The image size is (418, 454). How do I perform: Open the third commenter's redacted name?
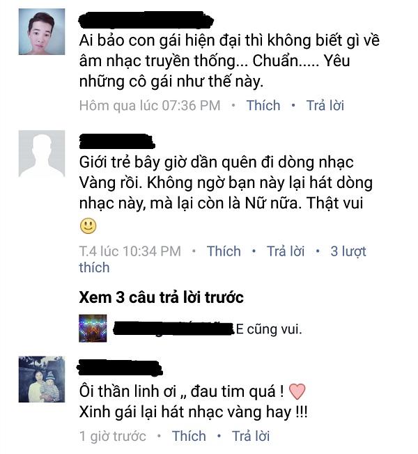tap(119, 367)
